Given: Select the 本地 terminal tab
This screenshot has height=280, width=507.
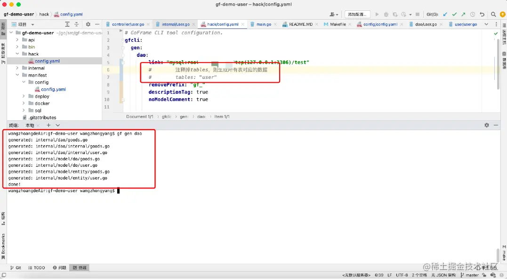Looking at the screenshot, I should [x=30, y=125].
